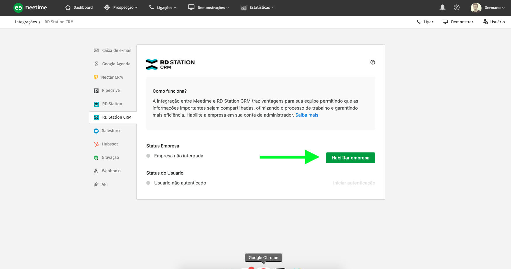
Task: Open the Dashboard menu item
Action: tap(79, 8)
